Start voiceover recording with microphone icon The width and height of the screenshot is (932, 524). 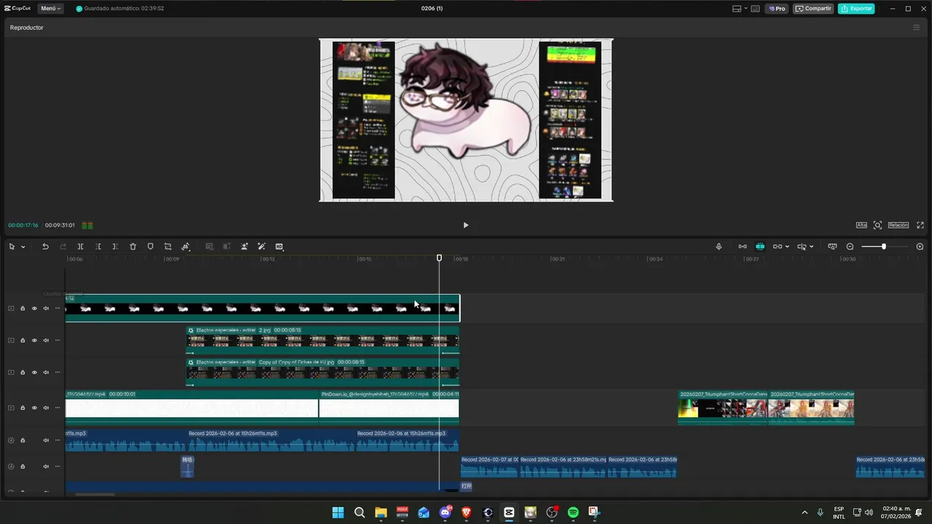tap(719, 247)
